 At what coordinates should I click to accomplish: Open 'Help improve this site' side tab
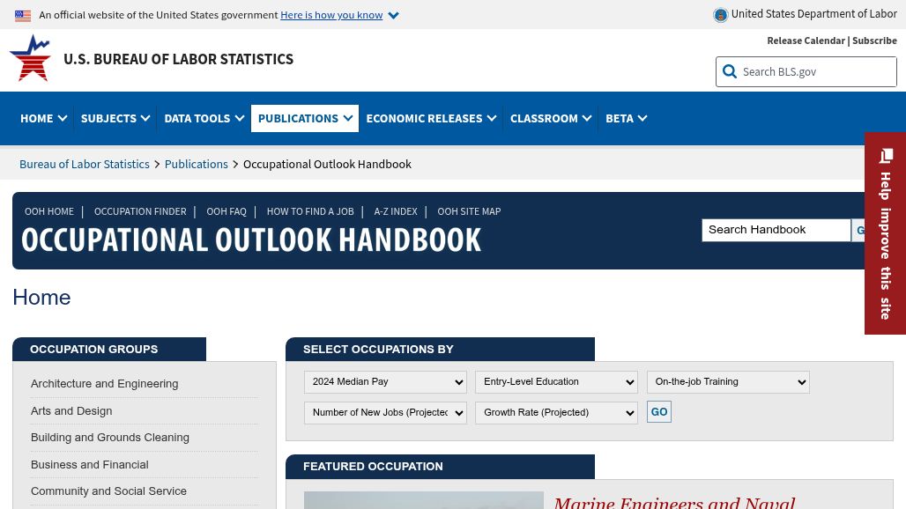click(885, 233)
